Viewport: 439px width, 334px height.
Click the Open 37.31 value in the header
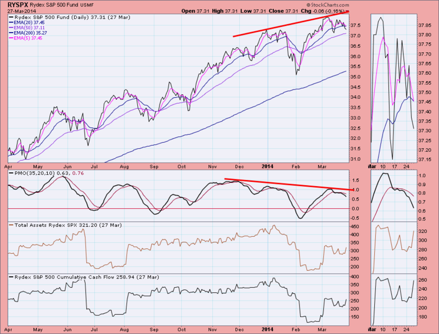point(195,11)
